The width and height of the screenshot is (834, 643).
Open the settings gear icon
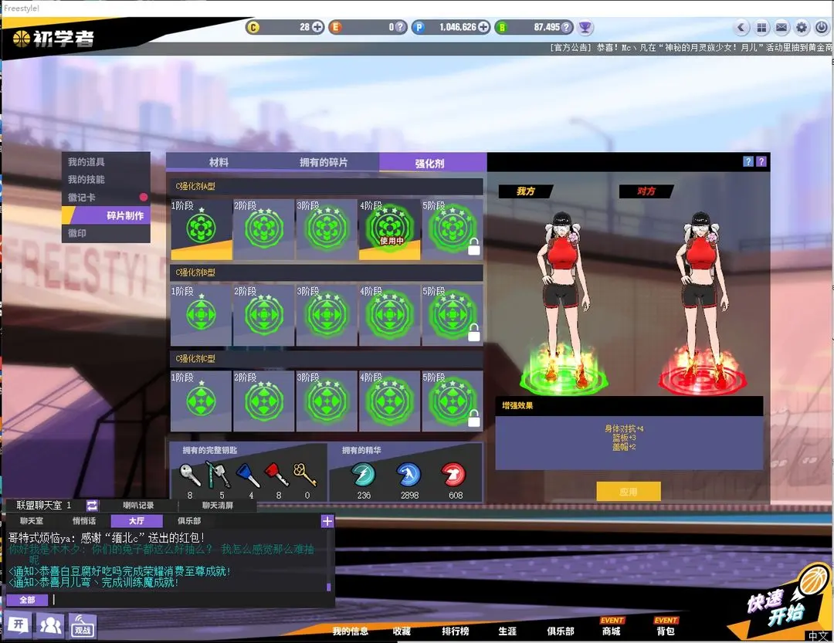tap(802, 28)
